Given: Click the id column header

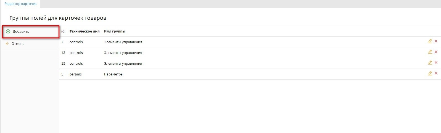Looking at the screenshot, I should pos(63,31).
